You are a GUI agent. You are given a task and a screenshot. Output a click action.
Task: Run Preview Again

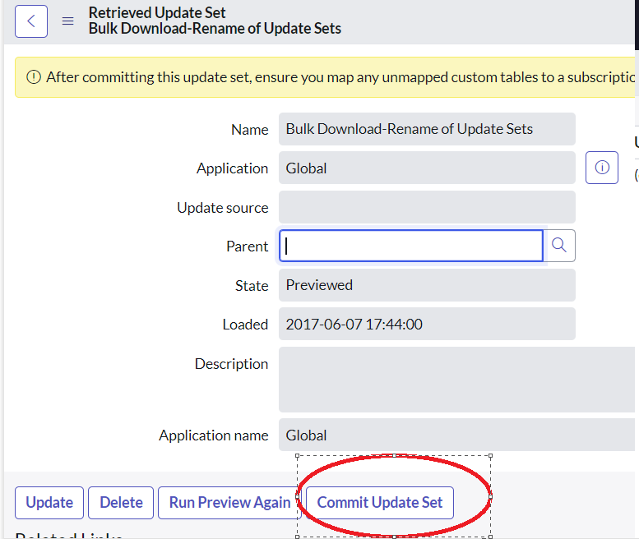pos(229,502)
